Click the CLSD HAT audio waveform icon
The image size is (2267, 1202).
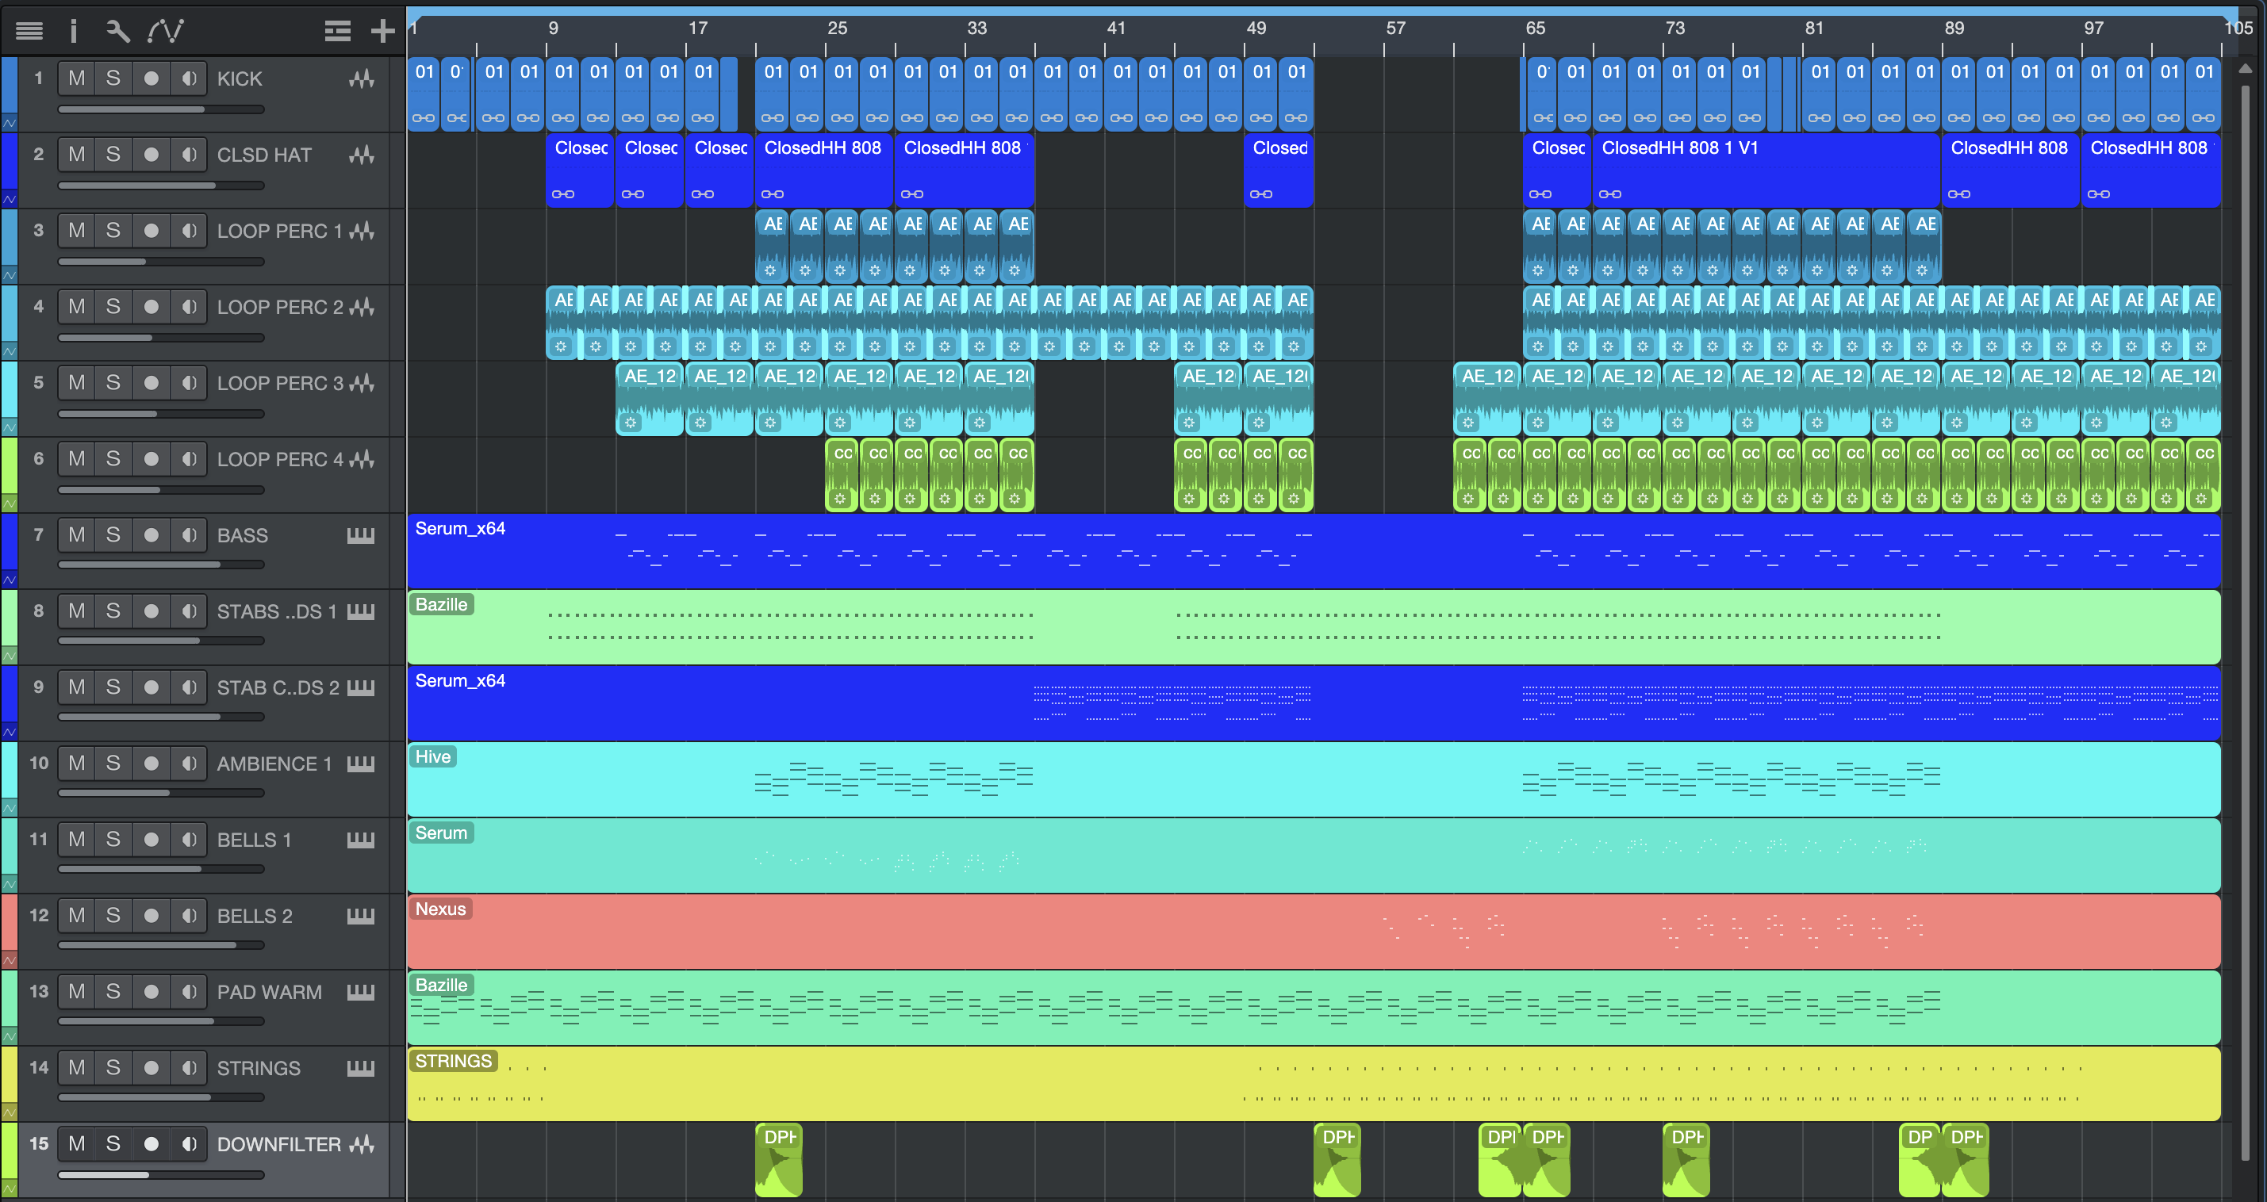tap(361, 155)
